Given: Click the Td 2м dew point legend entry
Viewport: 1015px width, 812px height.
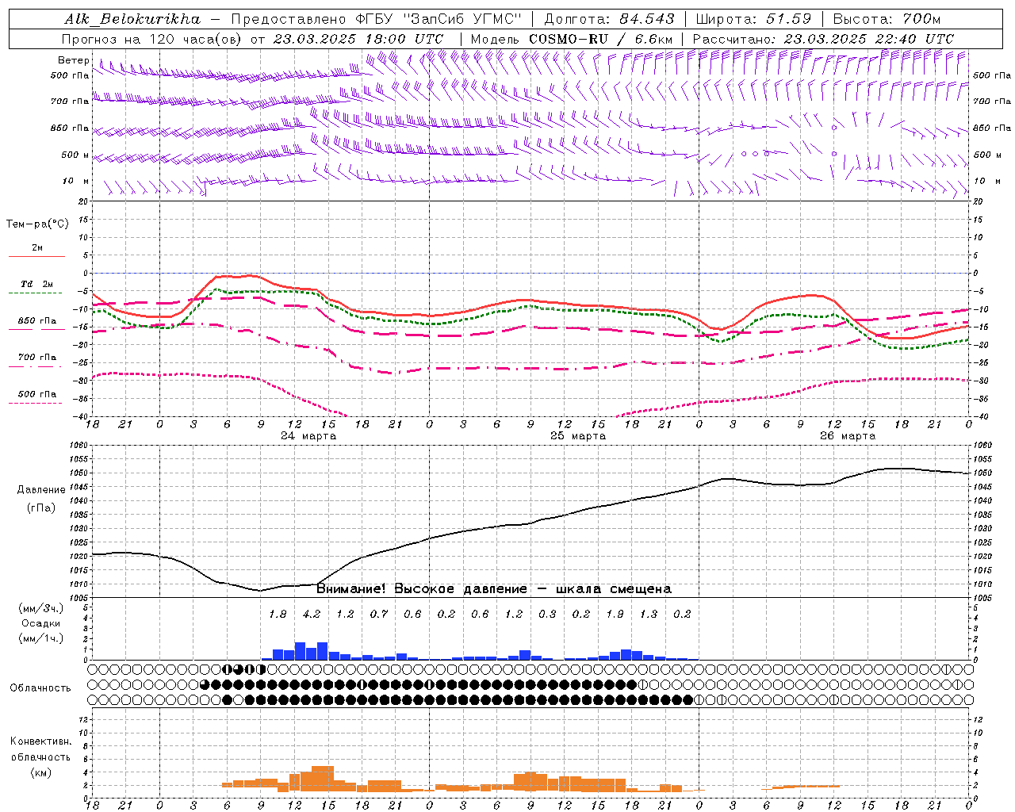Looking at the screenshot, I should tap(37, 284).
